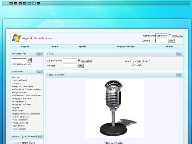Open the Oyun Download link
Screen dimensions: 192x144
coord(20,123)
